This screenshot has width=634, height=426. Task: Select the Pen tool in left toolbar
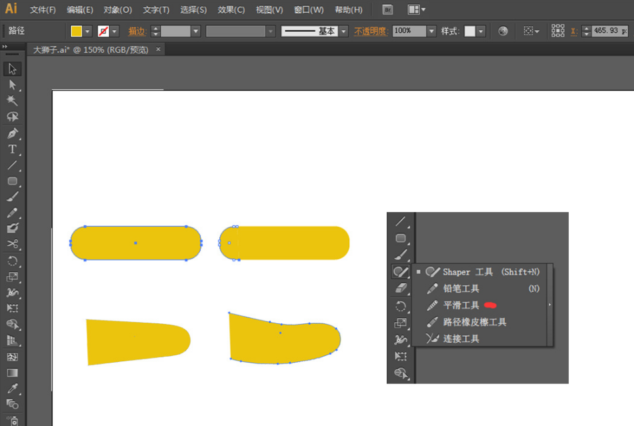[x=12, y=133]
